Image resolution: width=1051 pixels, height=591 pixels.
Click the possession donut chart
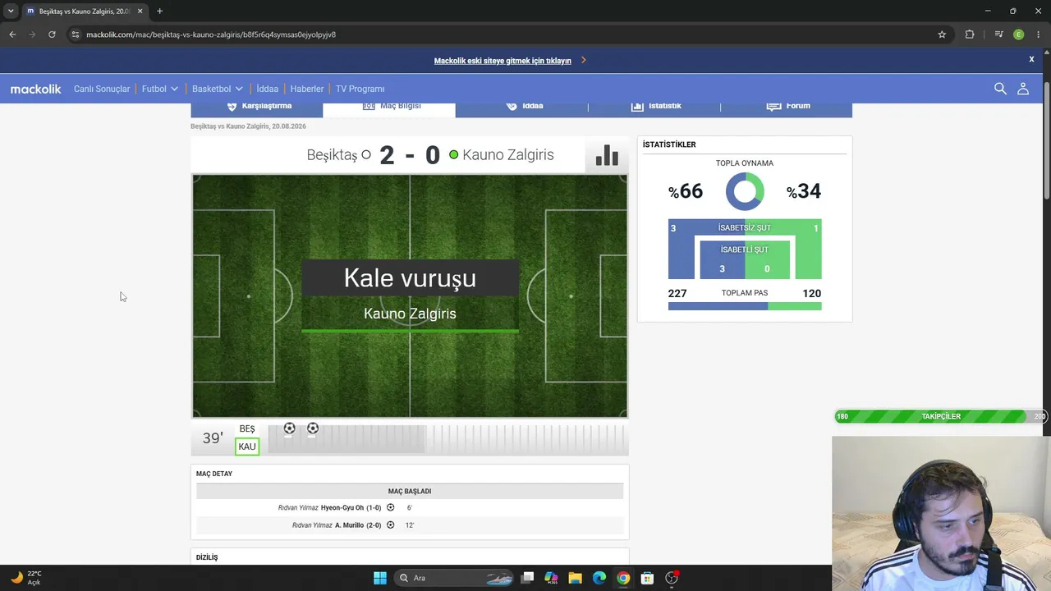click(745, 191)
